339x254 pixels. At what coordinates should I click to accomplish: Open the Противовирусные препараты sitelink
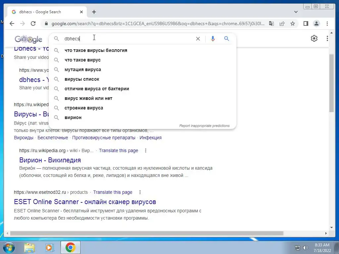tap(104, 138)
